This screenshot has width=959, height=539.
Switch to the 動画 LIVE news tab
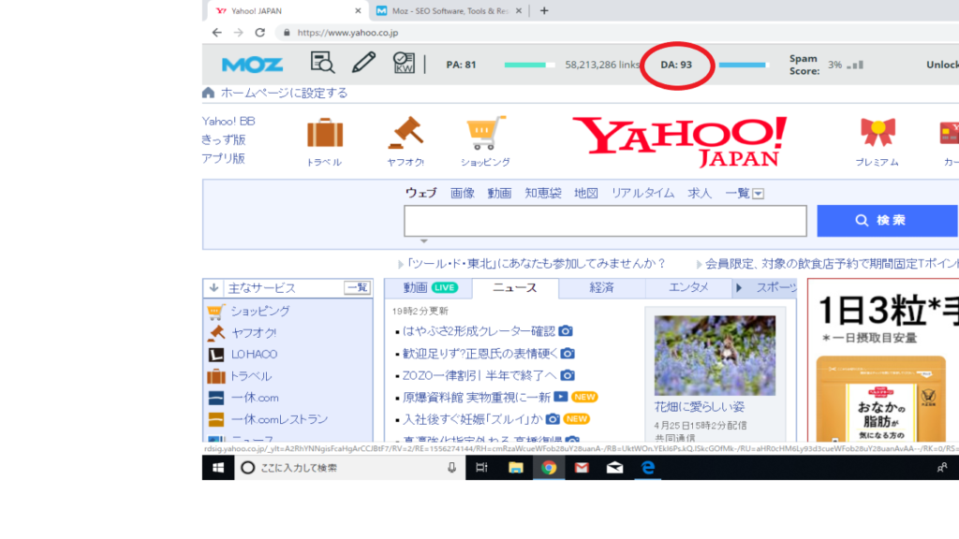[x=429, y=288]
